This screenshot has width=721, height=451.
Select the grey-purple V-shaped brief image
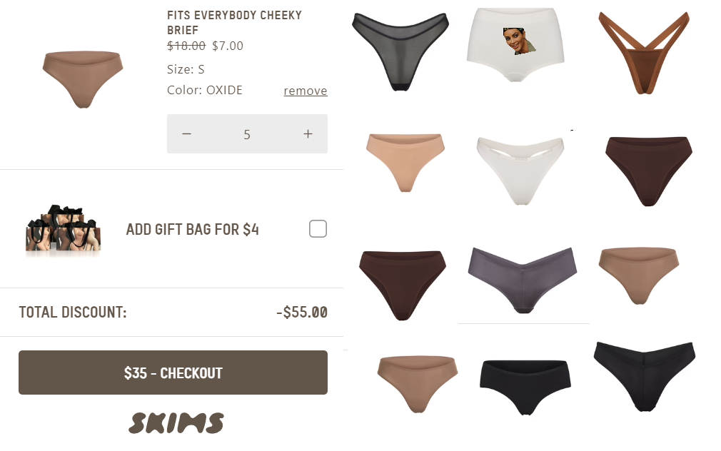click(x=523, y=280)
